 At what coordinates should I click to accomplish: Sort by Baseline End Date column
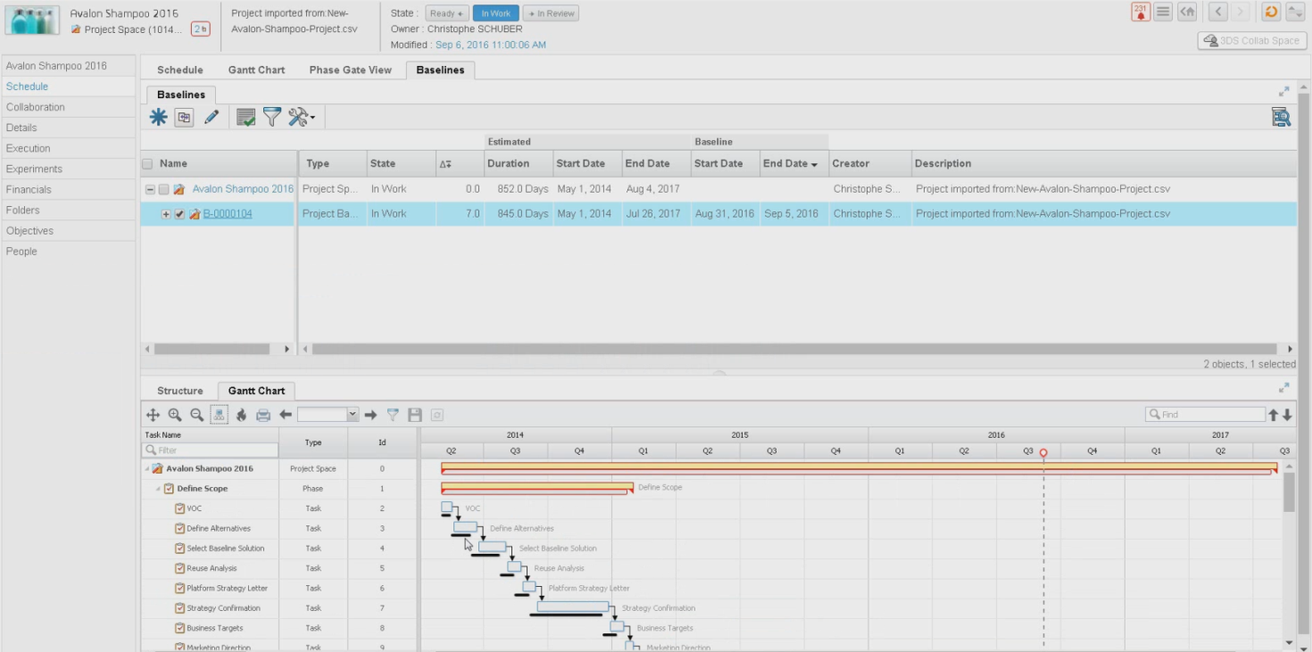click(x=791, y=164)
